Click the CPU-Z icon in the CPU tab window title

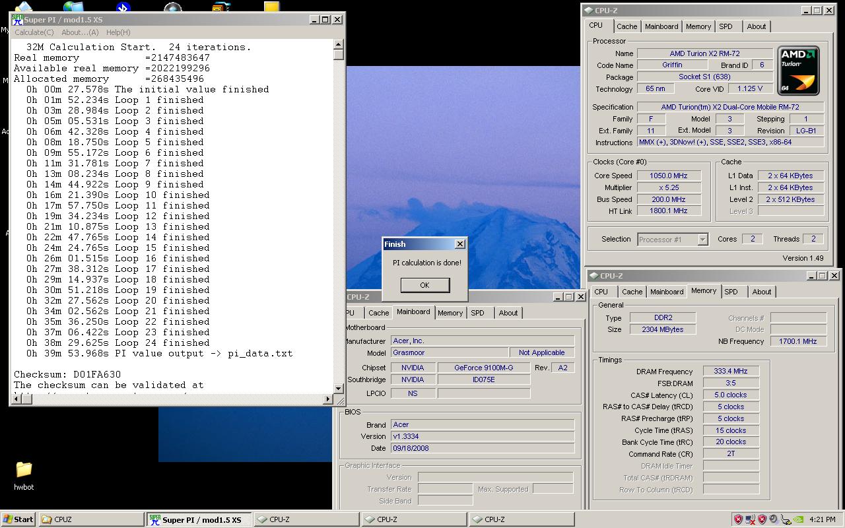[x=588, y=11]
